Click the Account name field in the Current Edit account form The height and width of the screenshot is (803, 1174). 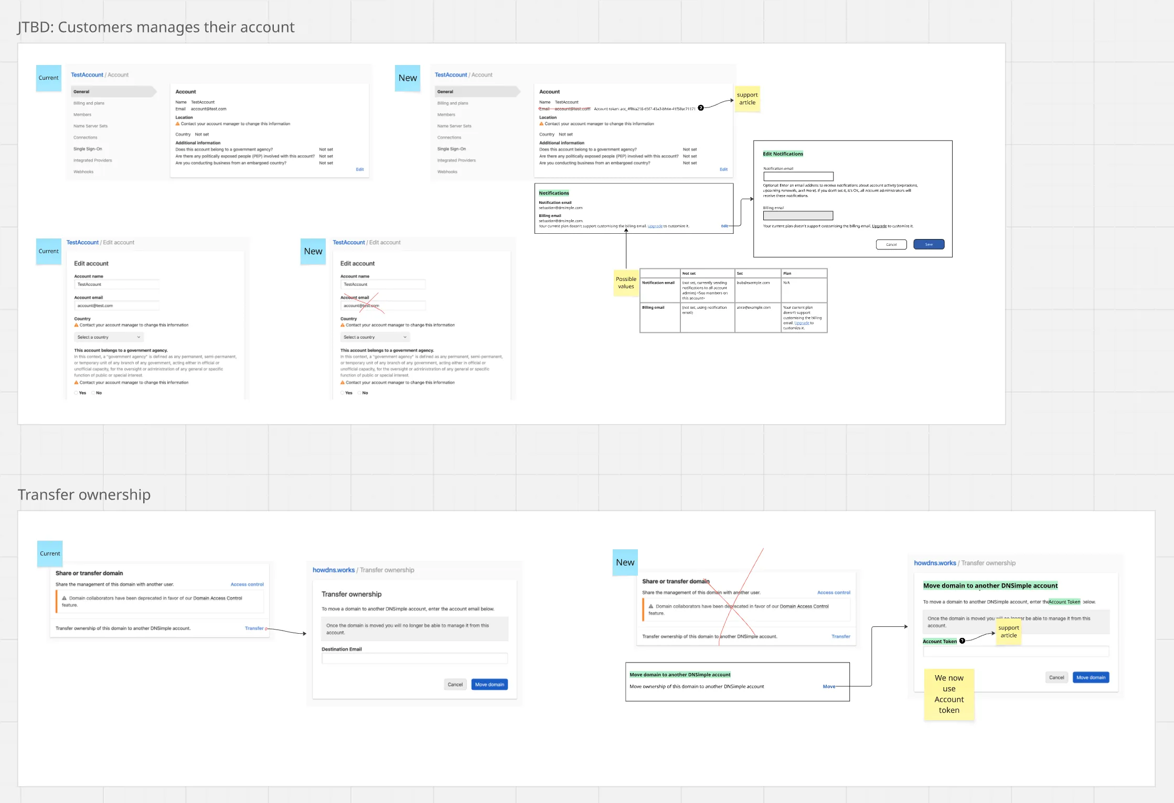(116, 285)
